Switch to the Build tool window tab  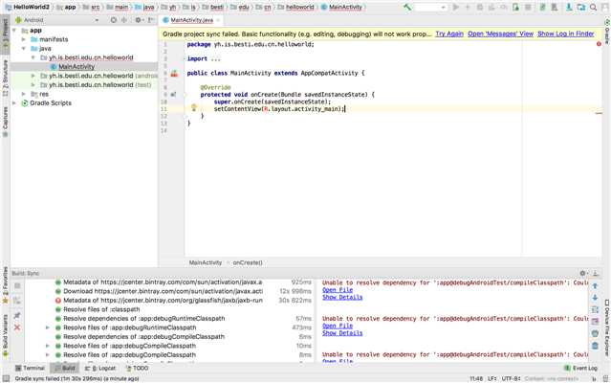tap(65, 369)
